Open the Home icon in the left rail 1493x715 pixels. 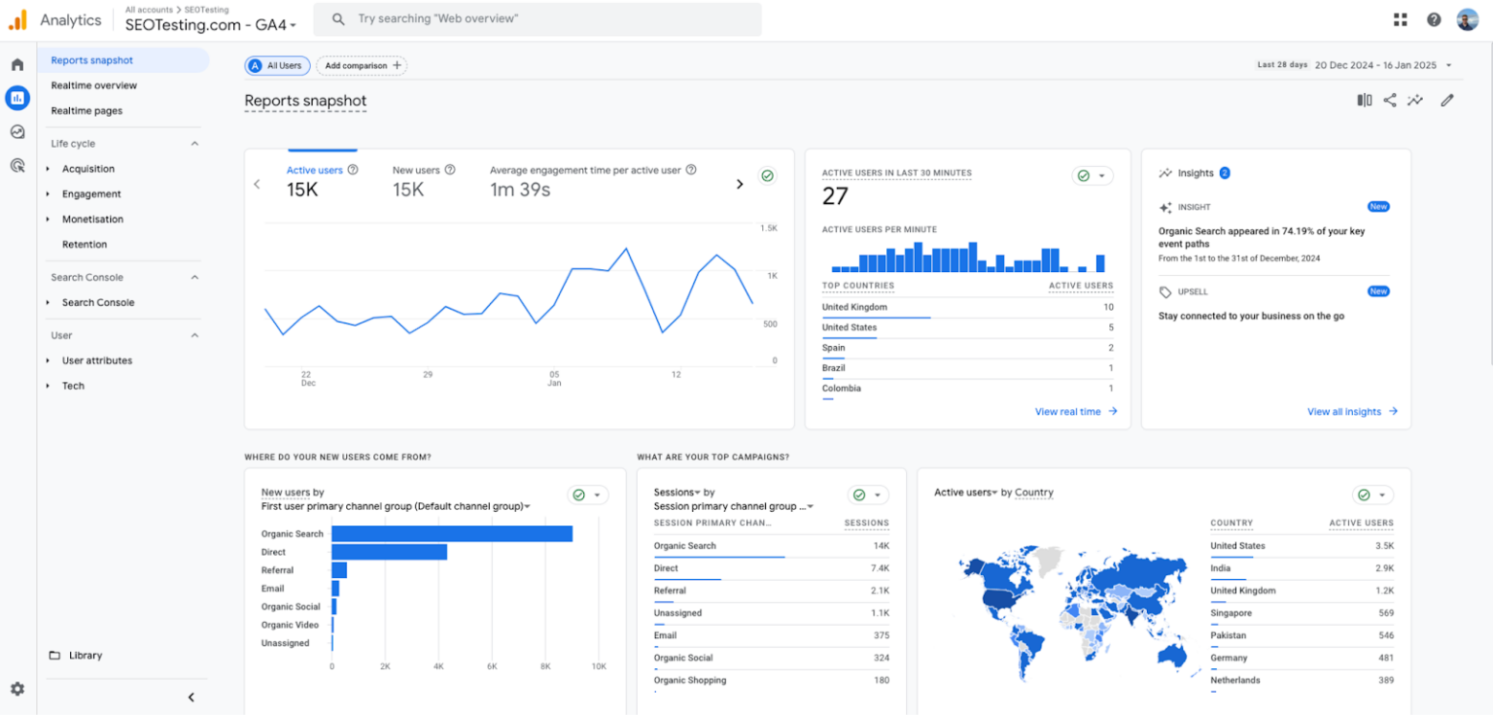coord(17,62)
